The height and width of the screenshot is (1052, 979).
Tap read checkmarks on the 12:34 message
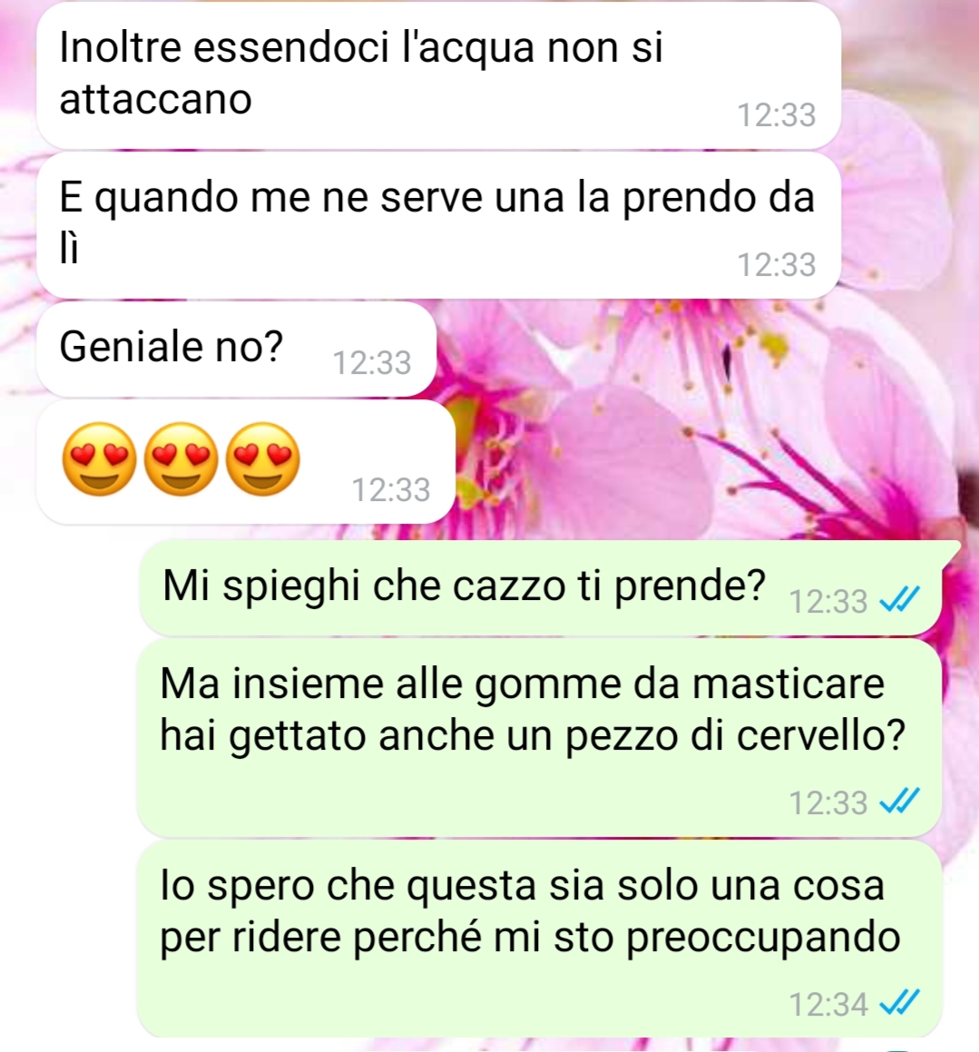[899, 1003]
